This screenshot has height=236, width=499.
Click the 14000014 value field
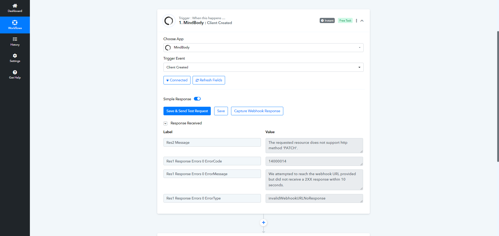tap(314, 161)
